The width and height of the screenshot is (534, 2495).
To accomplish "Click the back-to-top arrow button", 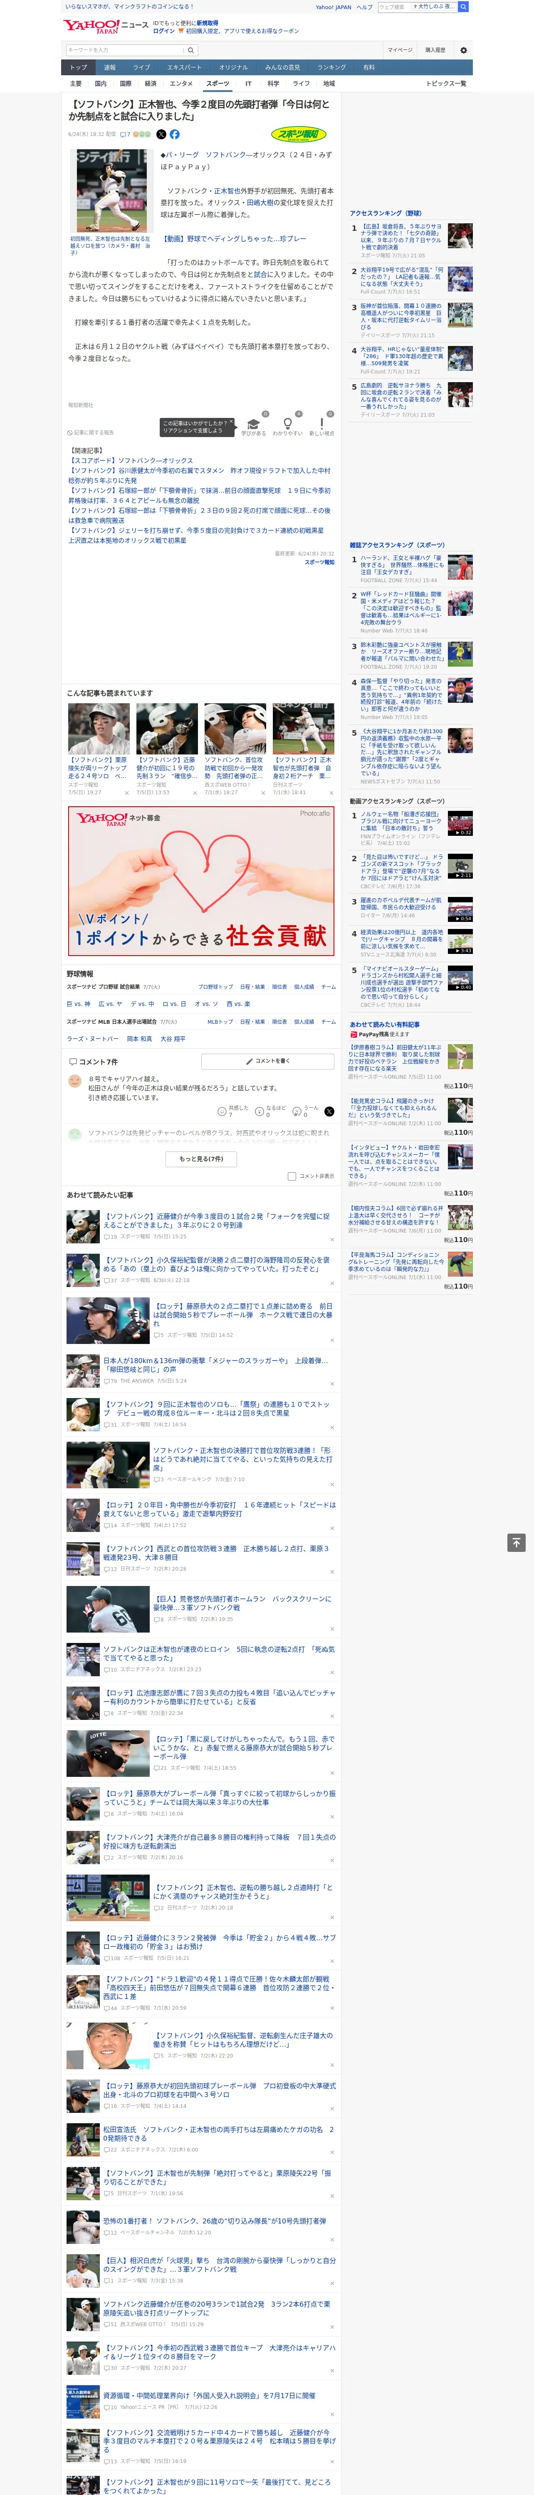I will pos(517,1543).
